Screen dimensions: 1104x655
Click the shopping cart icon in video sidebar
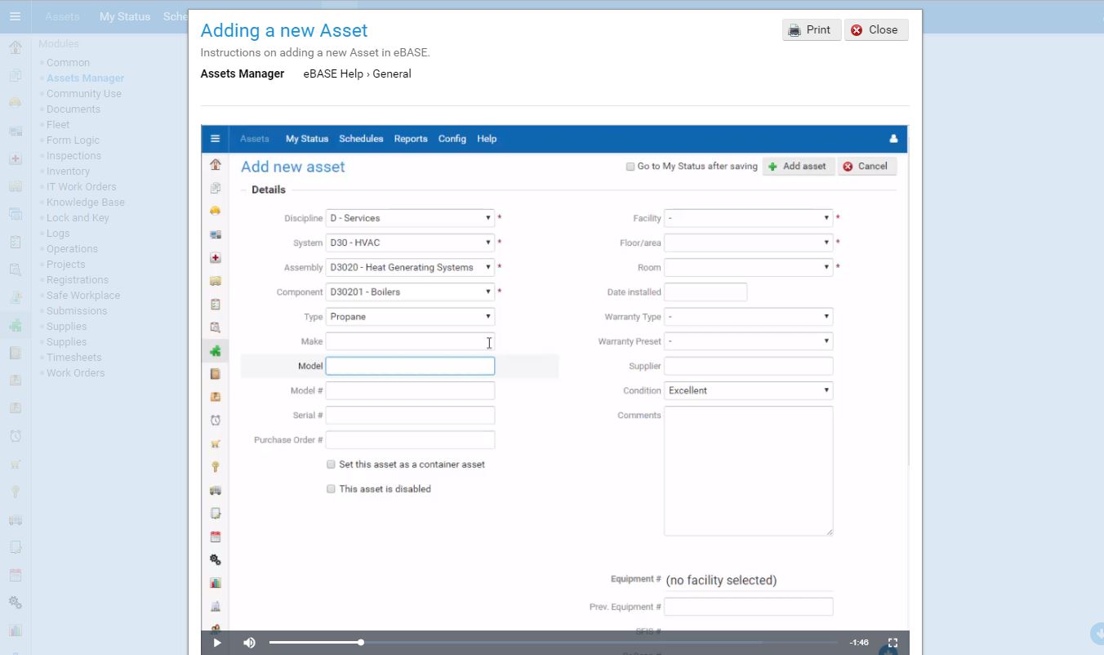click(215, 443)
